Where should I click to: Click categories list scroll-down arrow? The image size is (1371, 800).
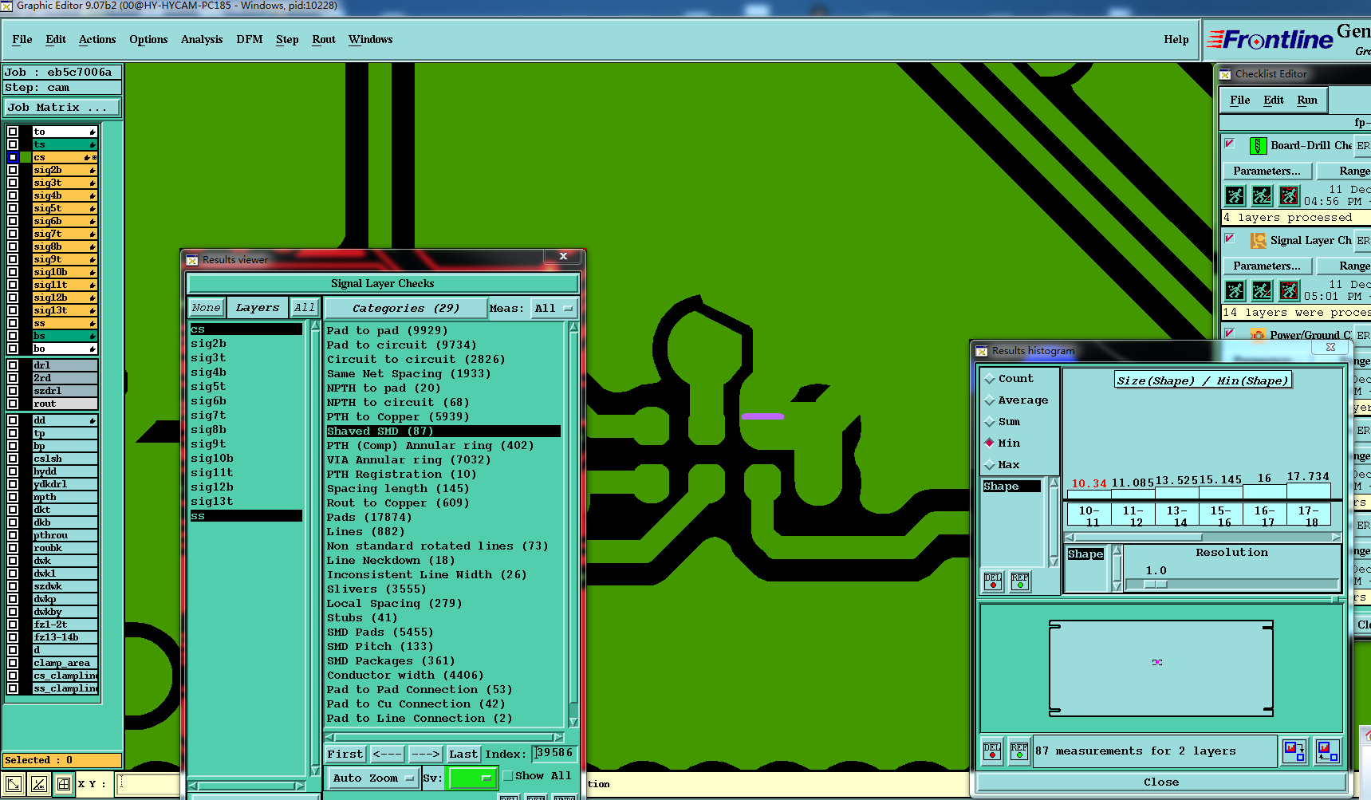click(573, 723)
